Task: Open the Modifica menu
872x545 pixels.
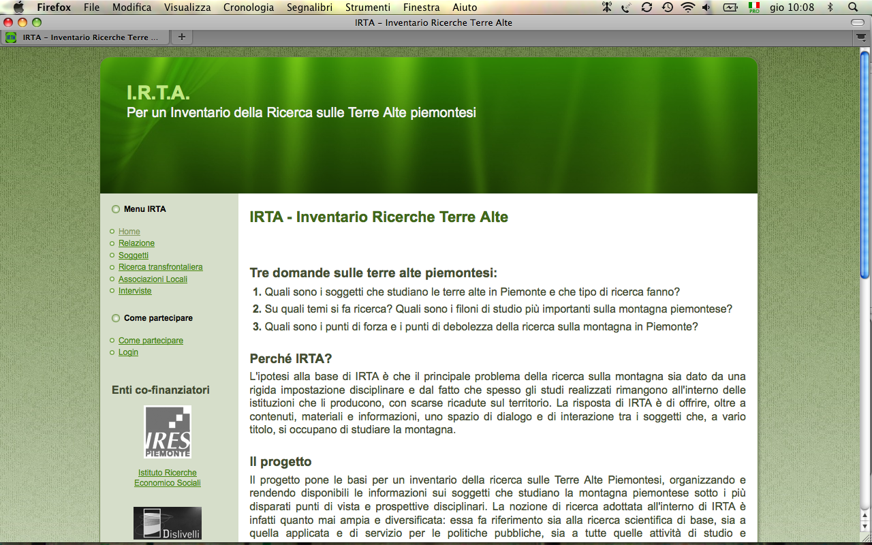Action: (x=132, y=7)
